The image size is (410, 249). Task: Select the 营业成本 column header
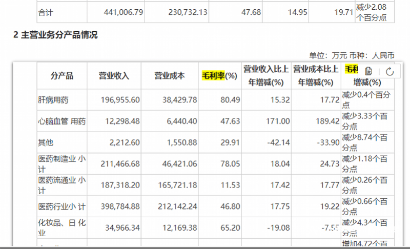tap(170, 76)
